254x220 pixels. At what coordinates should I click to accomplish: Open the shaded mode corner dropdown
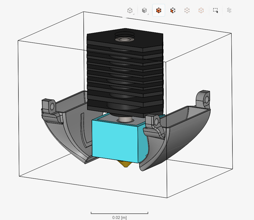tap(148, 13)
